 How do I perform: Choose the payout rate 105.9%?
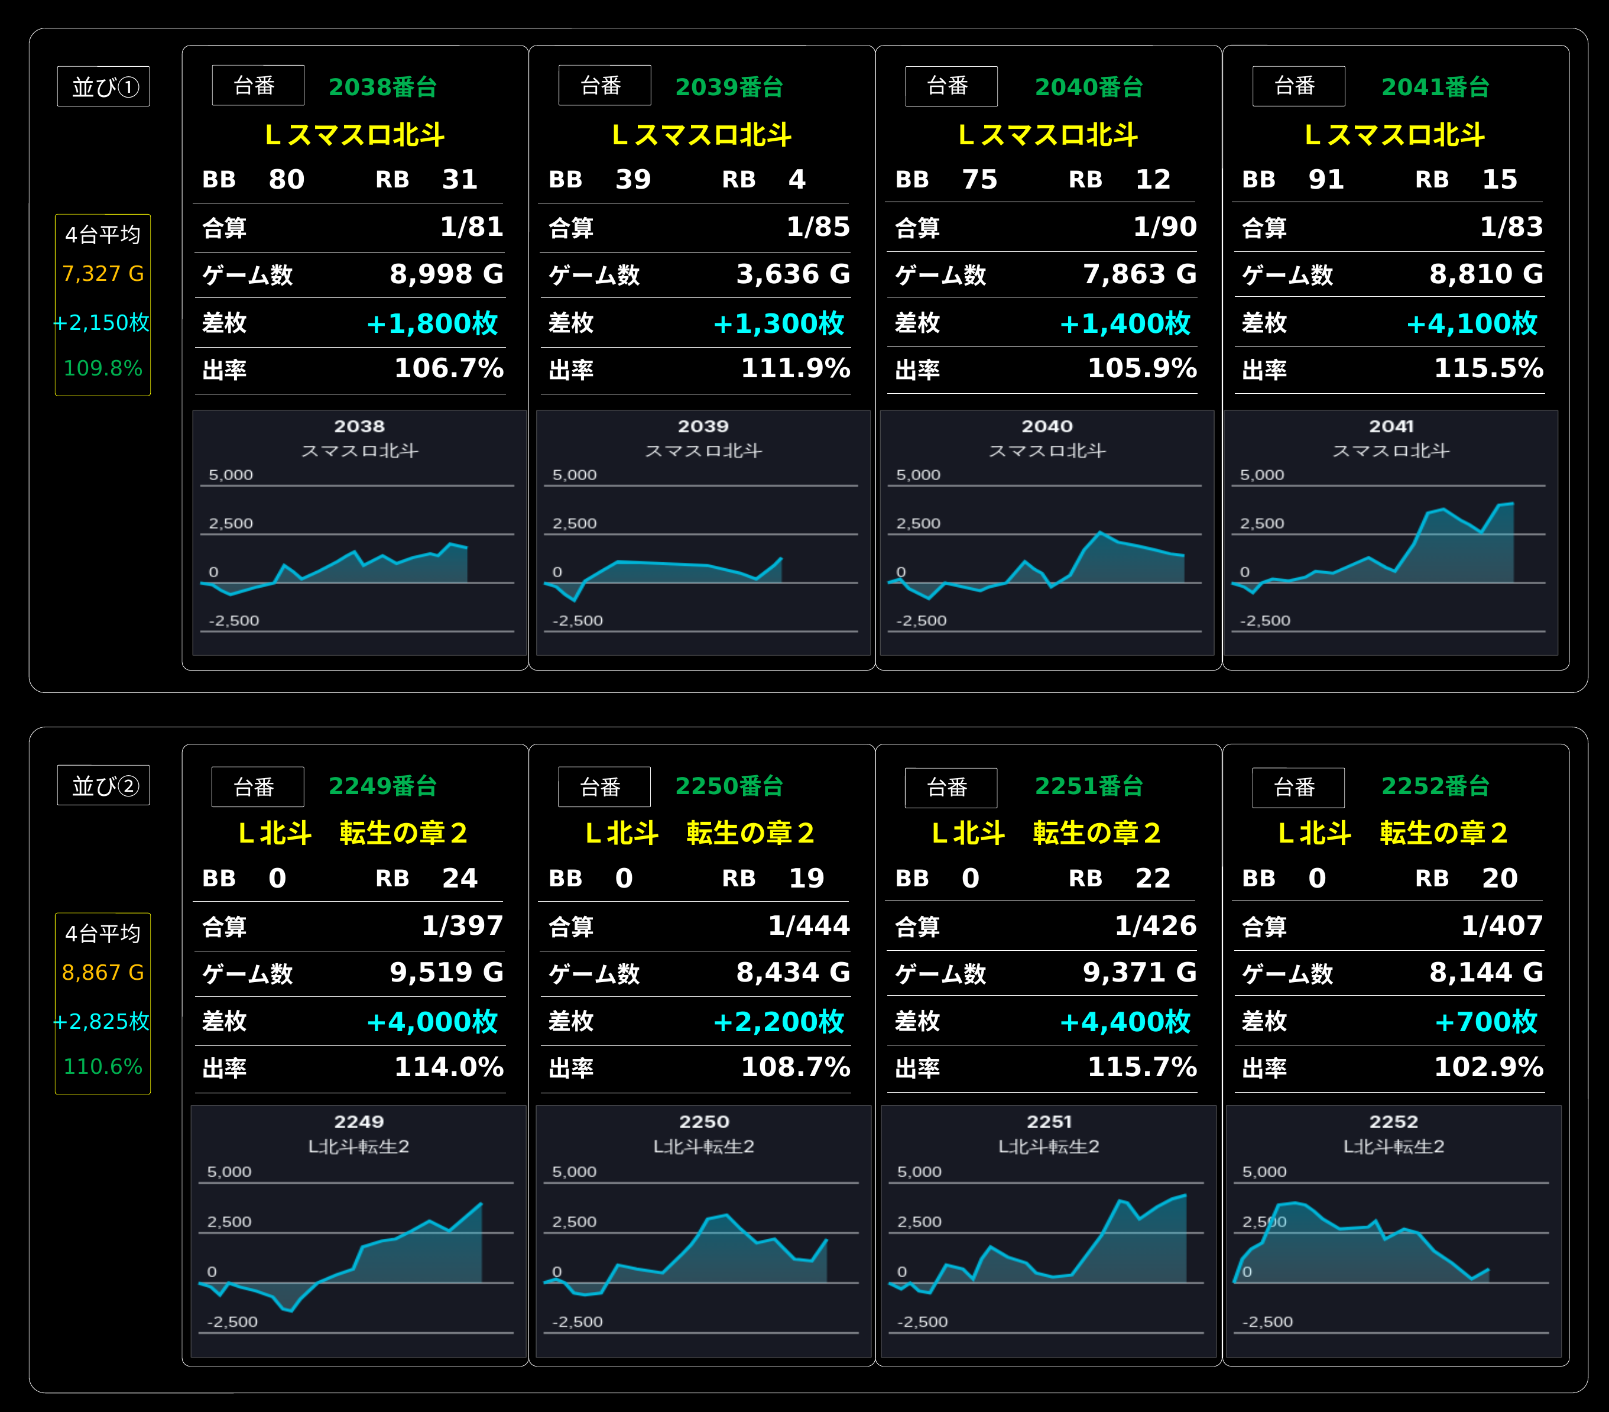click(x=1142, y=368)
